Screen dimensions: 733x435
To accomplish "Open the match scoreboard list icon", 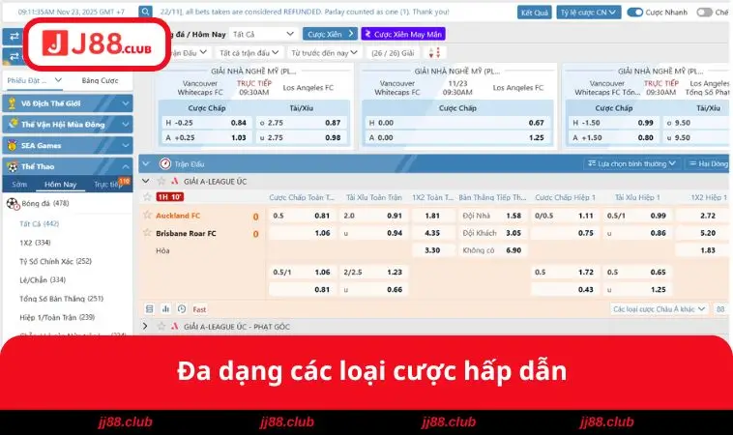I will (150, 308).
